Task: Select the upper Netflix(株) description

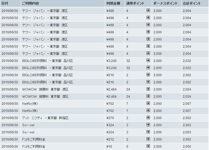Action: (30, 104)
